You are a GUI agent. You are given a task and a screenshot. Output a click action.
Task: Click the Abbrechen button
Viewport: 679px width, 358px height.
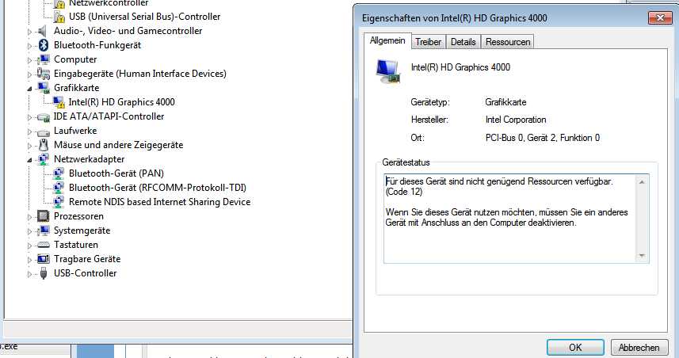pos(639,347)
